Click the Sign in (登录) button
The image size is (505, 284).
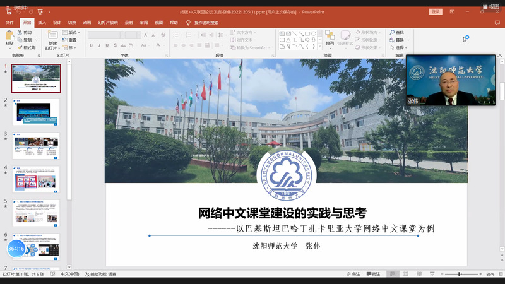436,11
